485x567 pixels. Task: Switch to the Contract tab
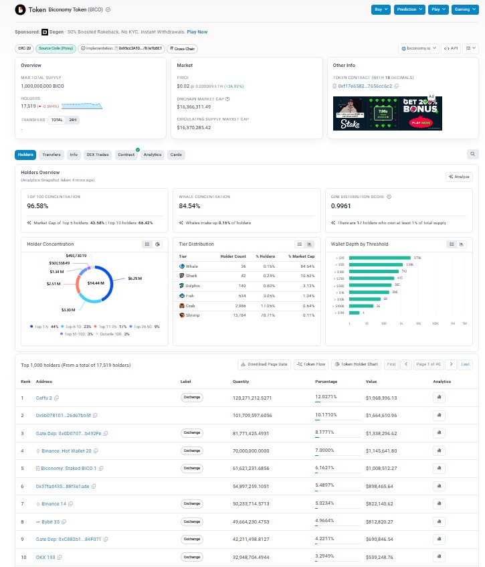(126, 155)
